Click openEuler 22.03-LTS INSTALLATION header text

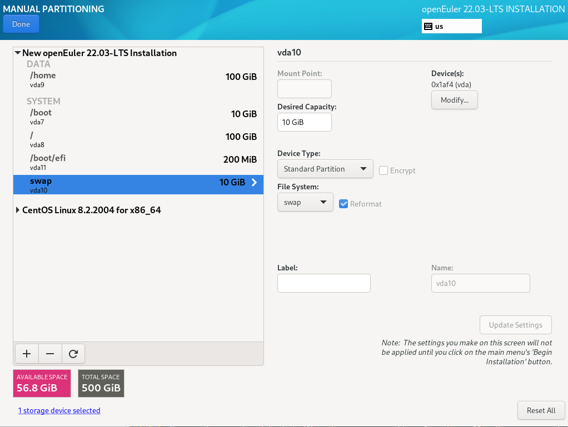(x=493, y=9)
